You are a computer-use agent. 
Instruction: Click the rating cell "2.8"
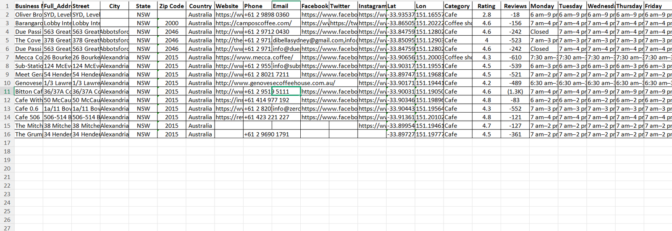(x=486, y=14)
